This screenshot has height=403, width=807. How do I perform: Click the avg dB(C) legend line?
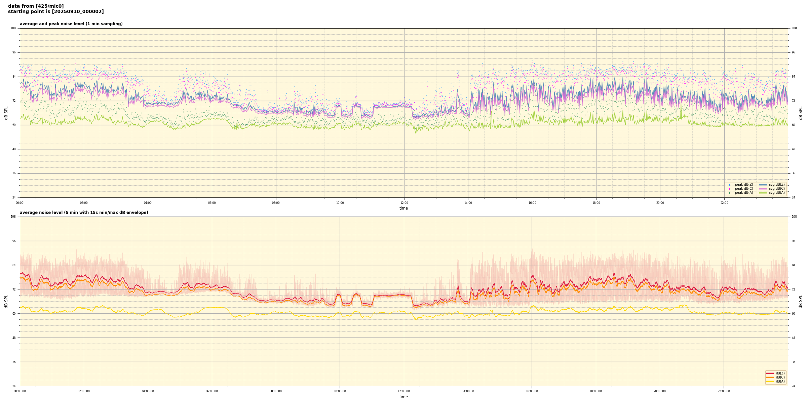click(x=763, y=189)
